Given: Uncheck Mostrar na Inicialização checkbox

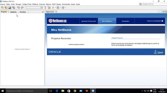Looking at the screenshot, I should pos(162,21).
